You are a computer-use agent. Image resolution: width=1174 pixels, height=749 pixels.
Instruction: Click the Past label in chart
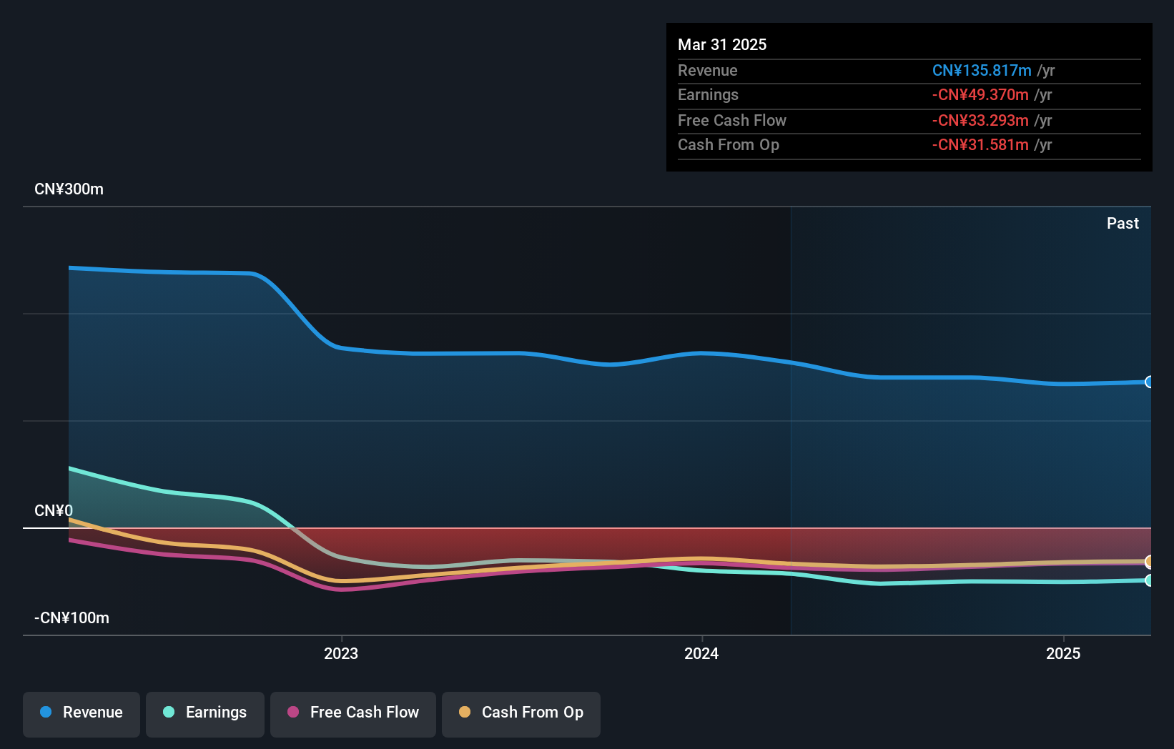coord(1123,224)
